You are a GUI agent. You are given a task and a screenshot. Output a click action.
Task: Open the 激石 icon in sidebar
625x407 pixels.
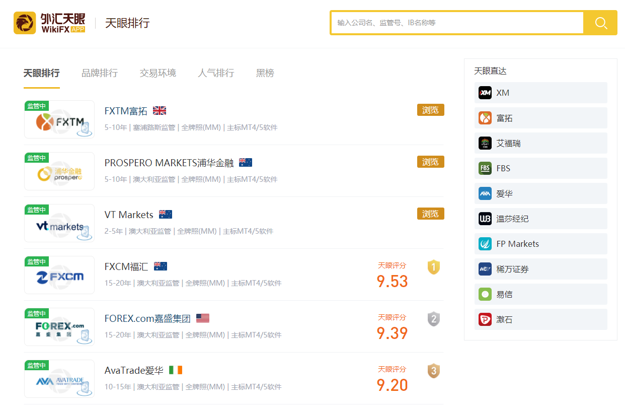[x=485, y=319]
